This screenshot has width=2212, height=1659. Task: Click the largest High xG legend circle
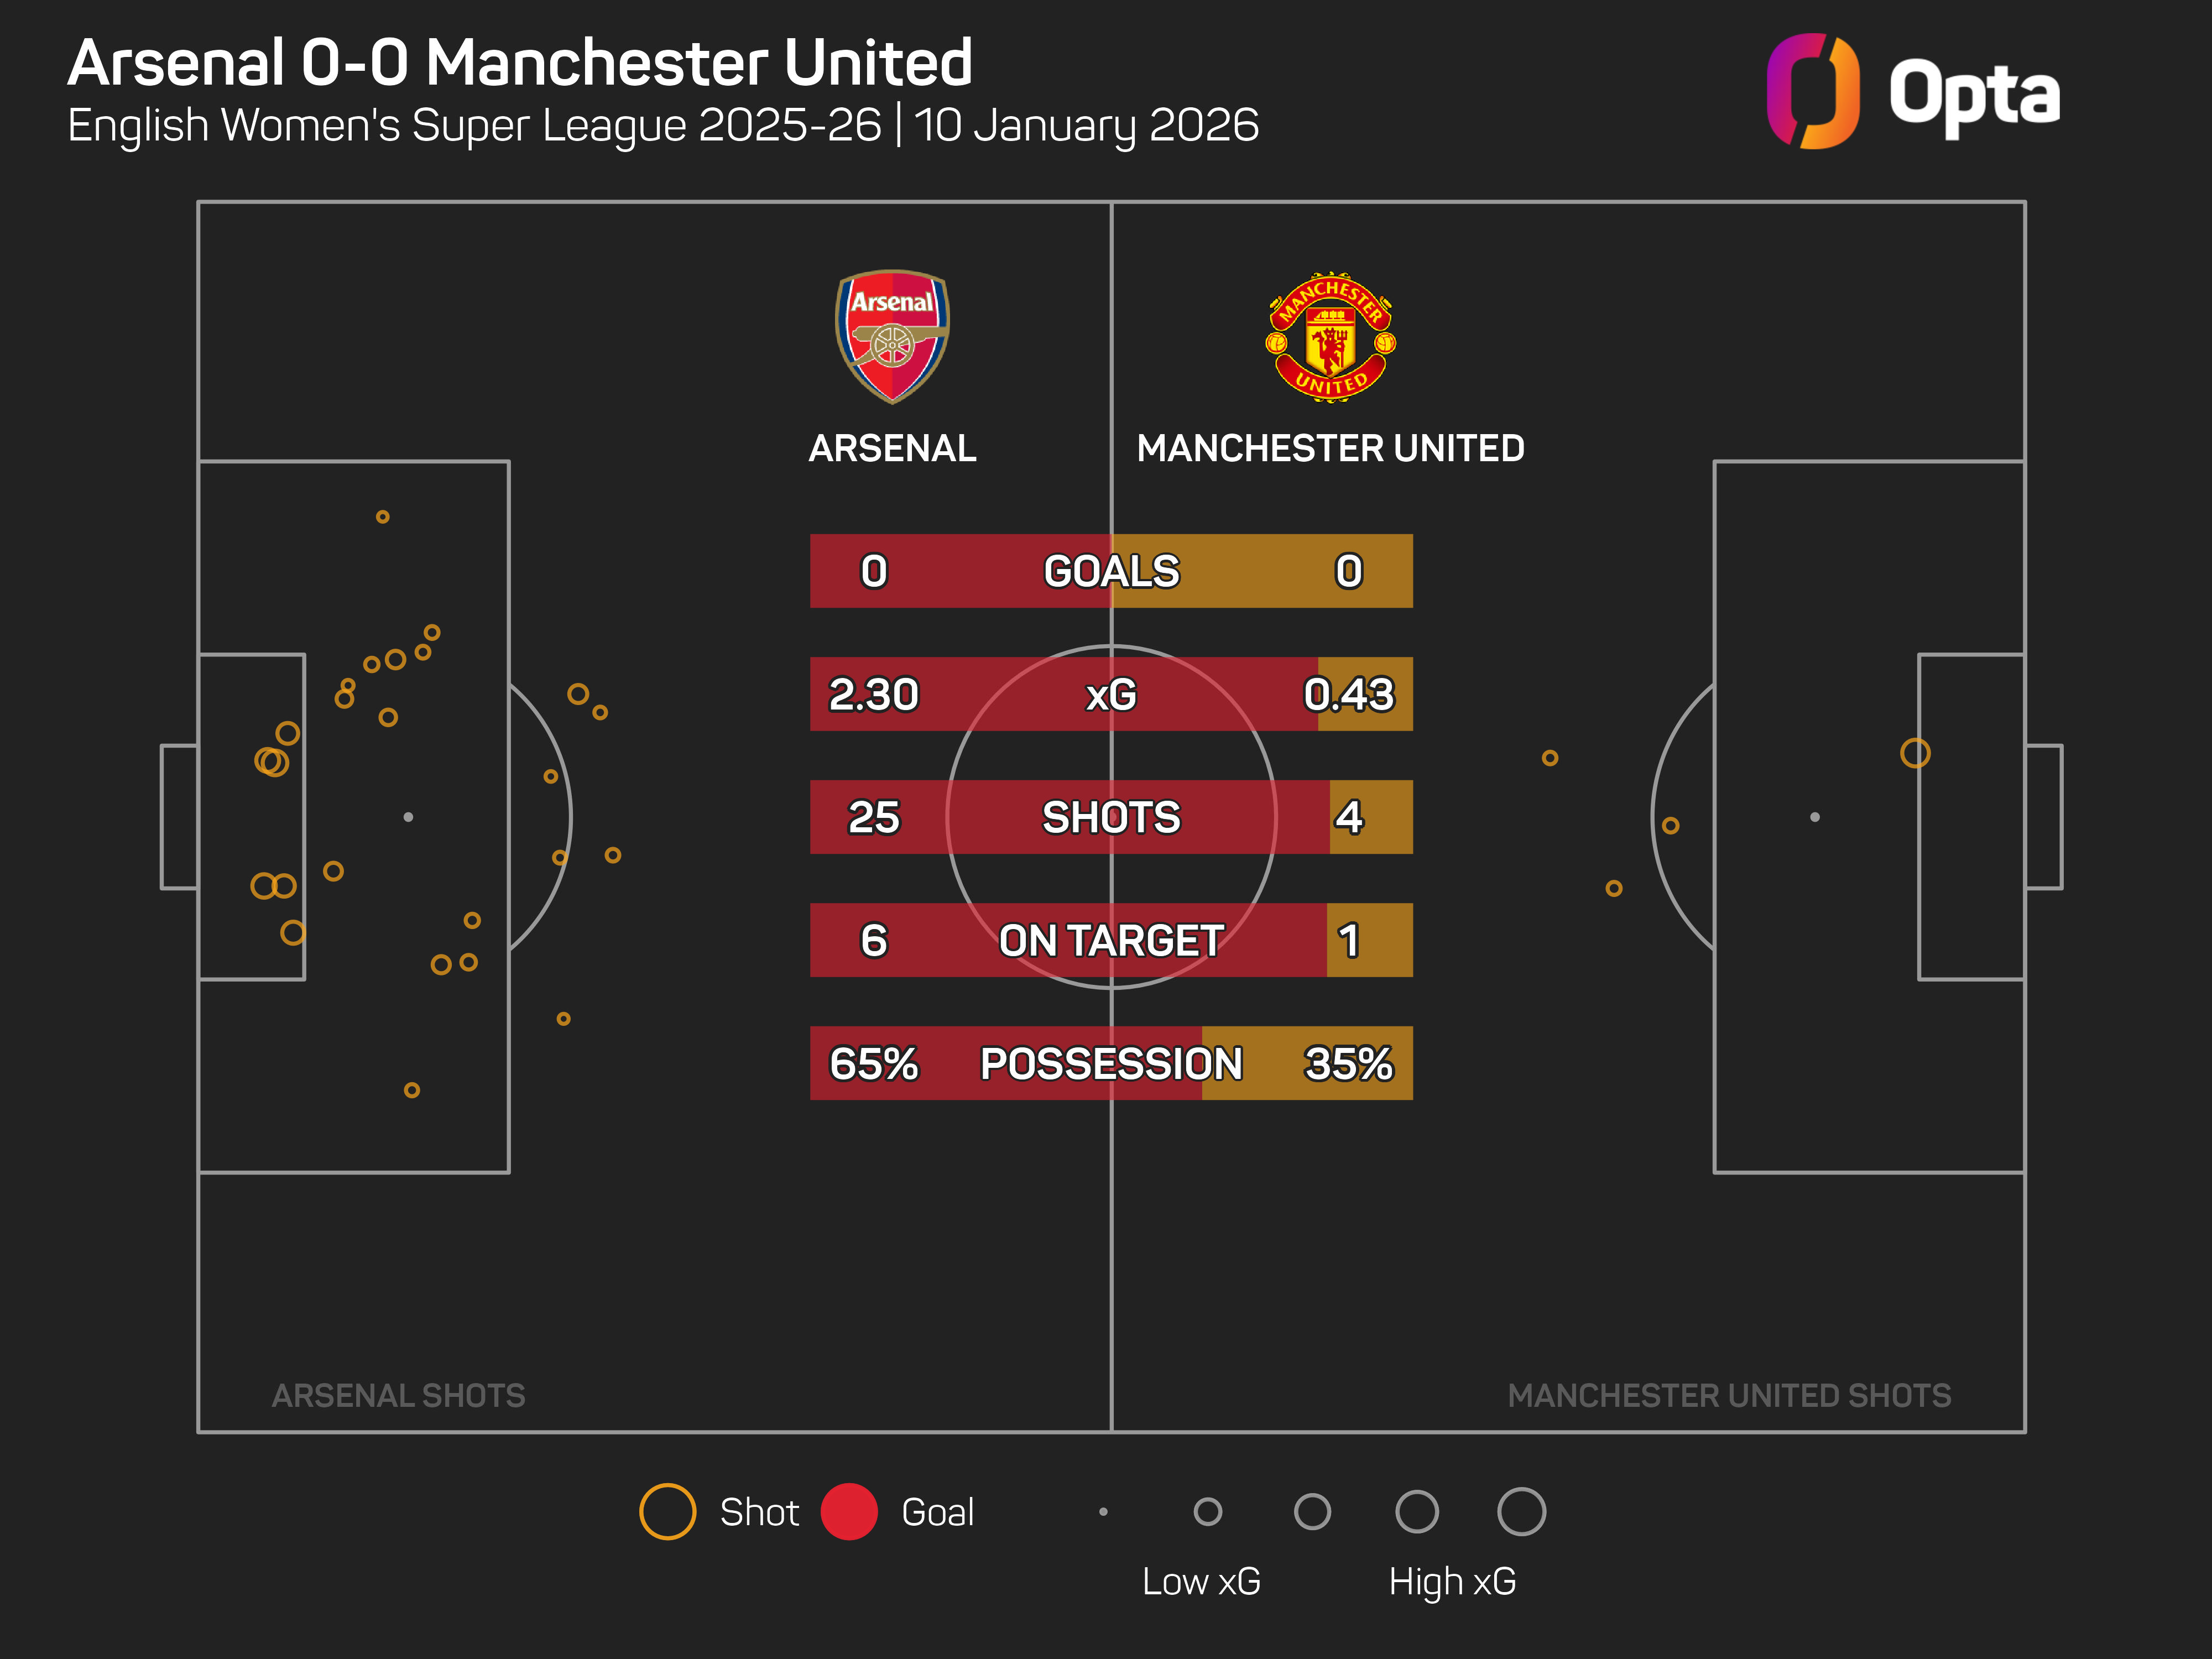1521,1511
